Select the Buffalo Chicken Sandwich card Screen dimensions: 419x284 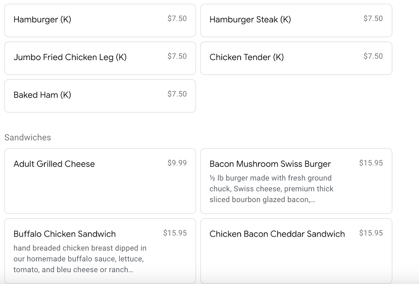[100, 251]
